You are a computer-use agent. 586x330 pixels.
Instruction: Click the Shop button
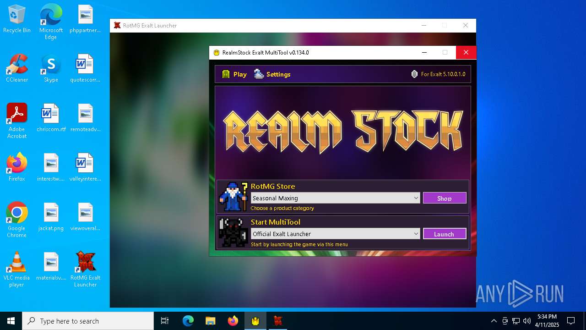pos(445,198)
